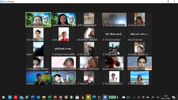Select the 025 participant video tile
178x100 pixels.
click(140, 49)
